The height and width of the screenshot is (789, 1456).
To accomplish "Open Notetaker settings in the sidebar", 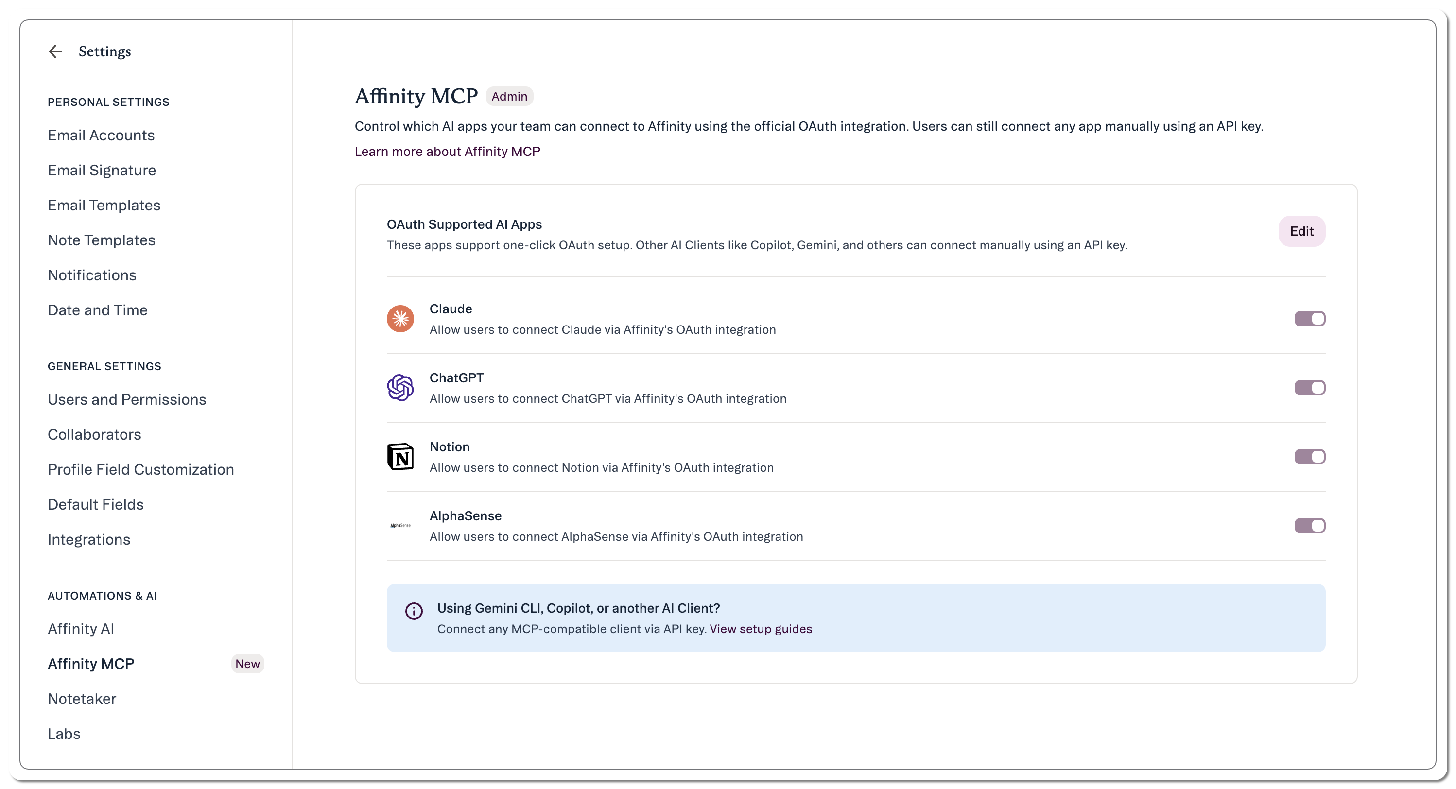I will [82, 699].
